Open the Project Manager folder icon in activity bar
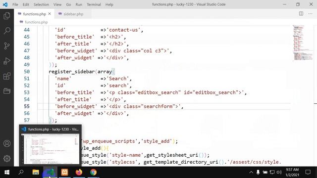317x178 pixels. click(x=7, y=91)
